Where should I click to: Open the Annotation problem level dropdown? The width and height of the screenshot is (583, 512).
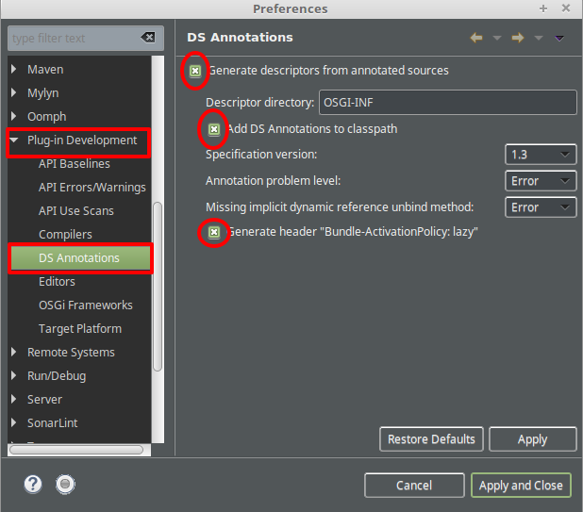pyautogui.click(x=541, y=181)
